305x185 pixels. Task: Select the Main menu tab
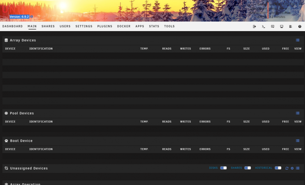point(32,26)
